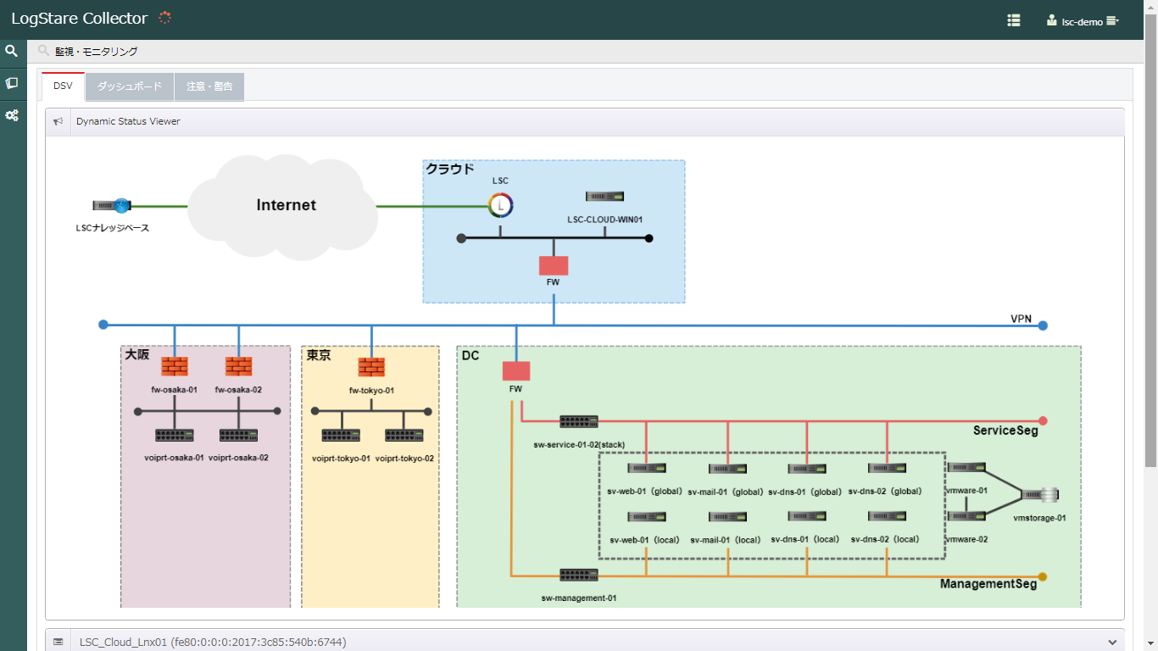Select the sv-dns-02 (local) server icon
Image resolution: width=1158 pixels, height=651 pixels.
887,516
